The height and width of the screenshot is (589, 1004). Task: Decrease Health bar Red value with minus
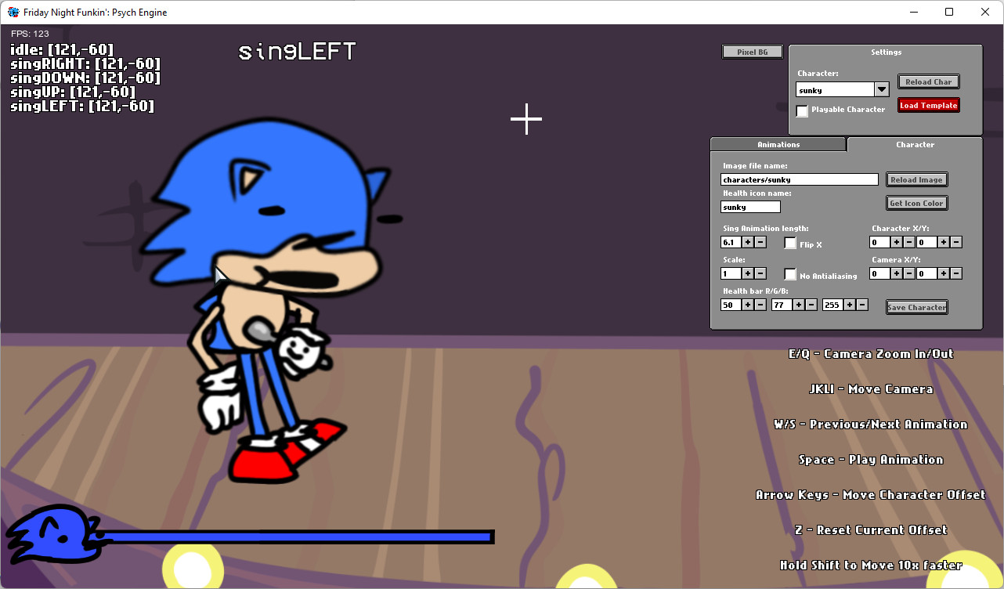point(760,305)
